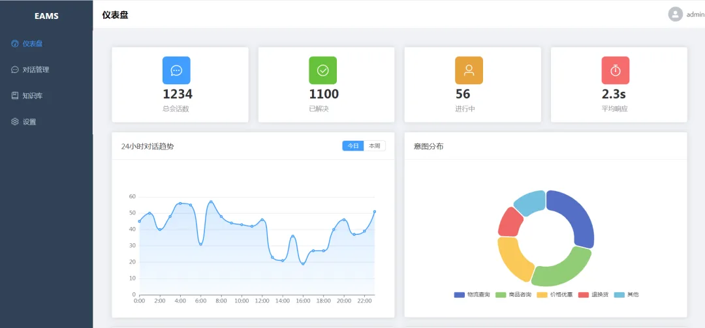Click the admin username in header

point(696,15)
